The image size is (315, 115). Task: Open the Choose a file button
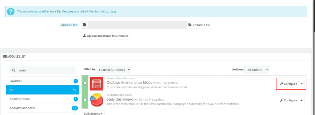click(199, 25)
